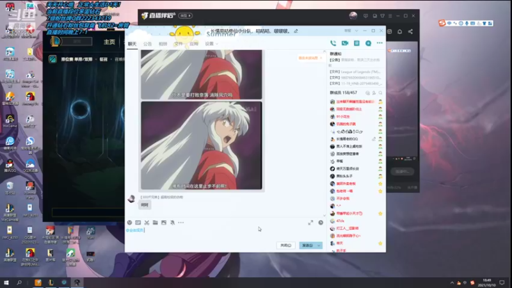Click the share icon in the streaming window
Image resolution: width=512 pixels, height=288 pixels.
(410, 31)
